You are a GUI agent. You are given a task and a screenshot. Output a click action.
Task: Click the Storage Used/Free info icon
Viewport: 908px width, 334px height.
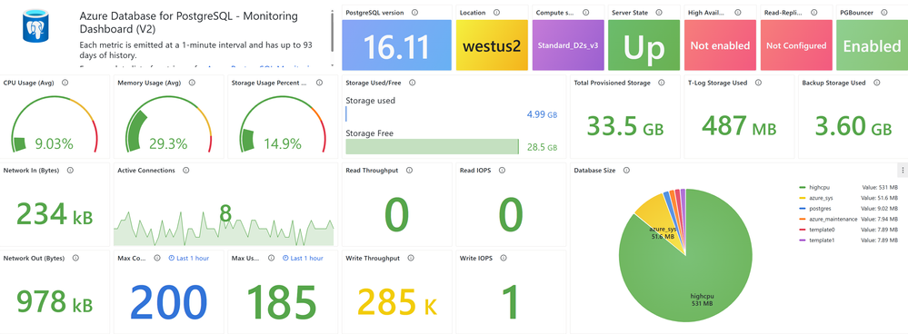point(413,83)
